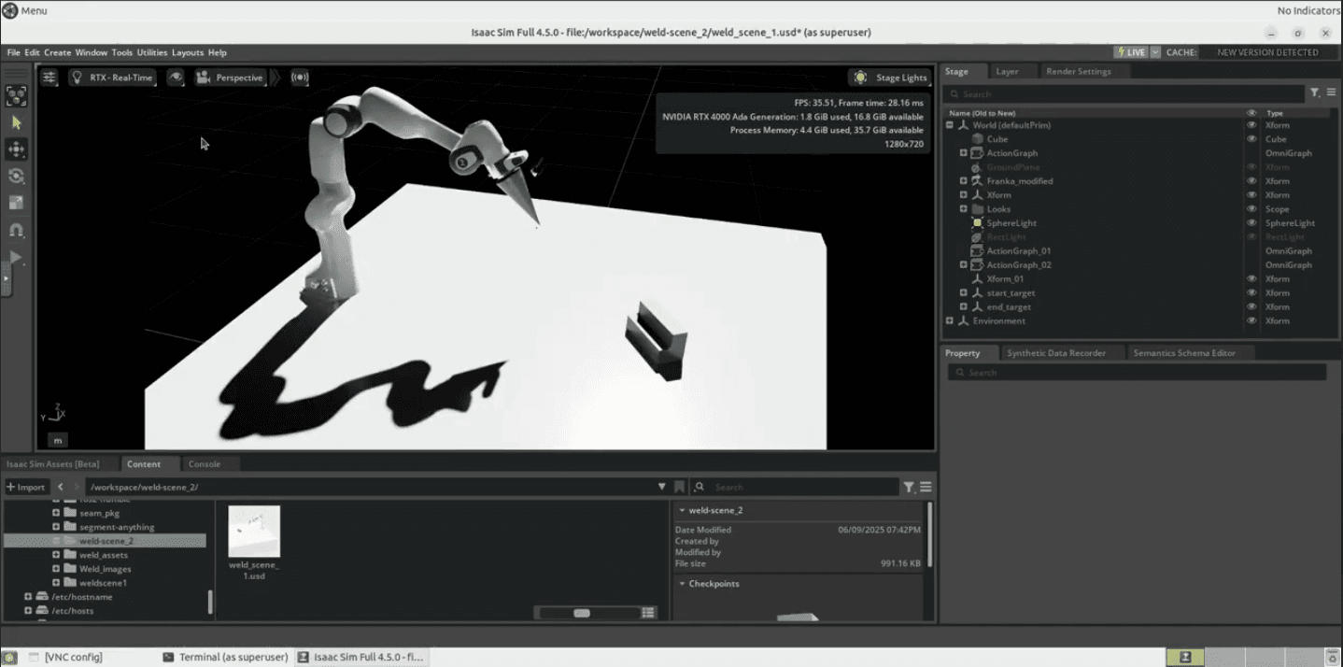Viewport: 1343px width, 667px height.
Task: Expand the Environment node
Action: (x=950, y=321)
